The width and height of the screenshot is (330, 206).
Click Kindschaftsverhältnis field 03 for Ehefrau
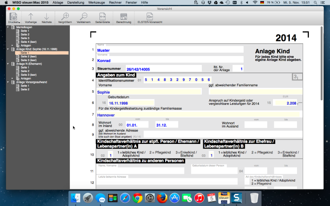[x=211, y=155]
